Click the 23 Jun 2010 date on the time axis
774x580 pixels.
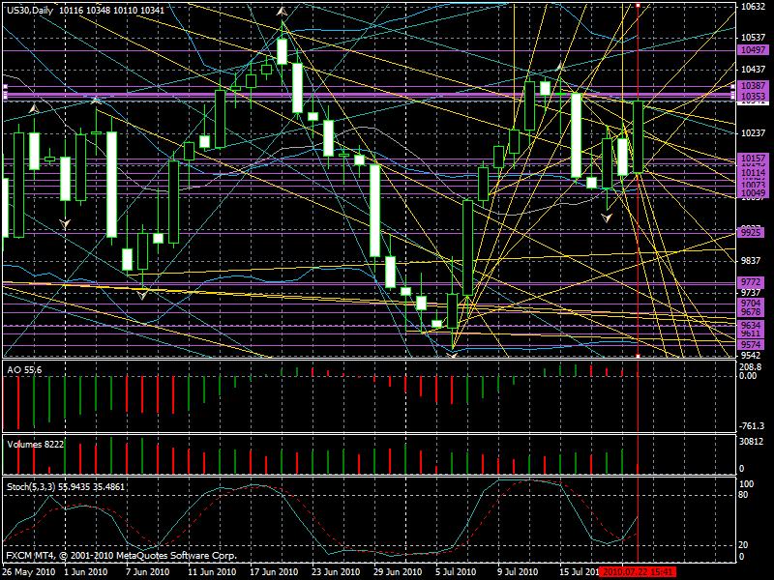click(336, 572)
